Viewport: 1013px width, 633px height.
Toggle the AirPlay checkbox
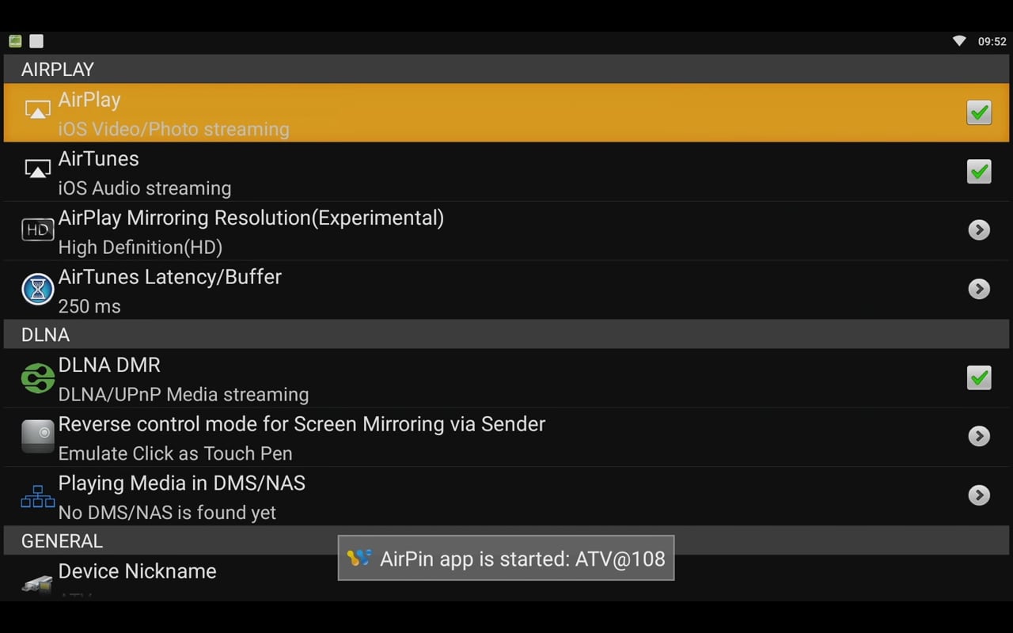pyautogui.click(x=979, y=112)
